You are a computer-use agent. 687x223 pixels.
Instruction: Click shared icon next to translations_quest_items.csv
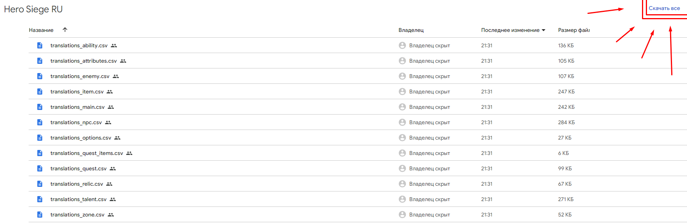tap(129, 153)
